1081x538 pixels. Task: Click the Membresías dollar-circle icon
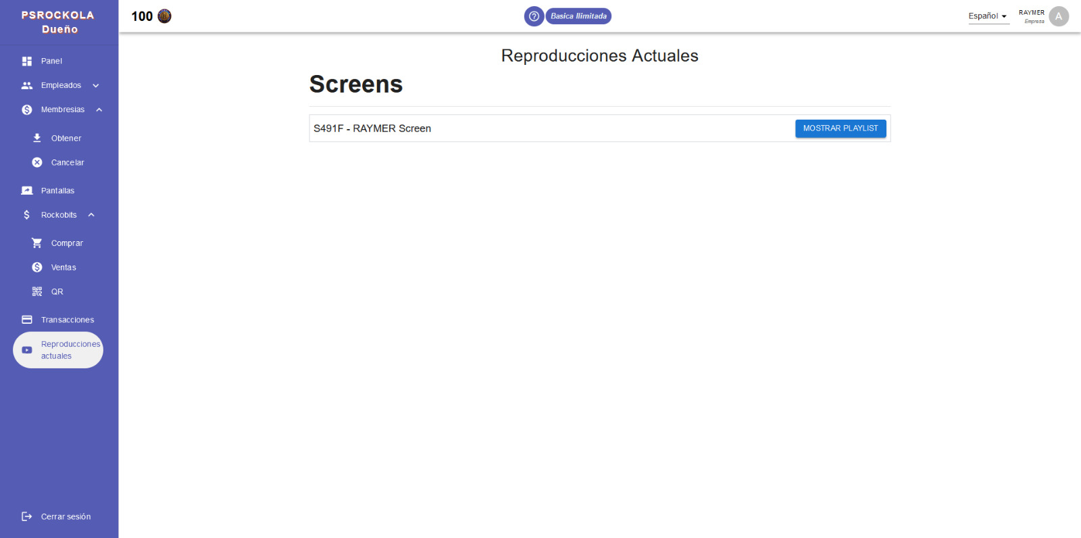pos(27,109)
